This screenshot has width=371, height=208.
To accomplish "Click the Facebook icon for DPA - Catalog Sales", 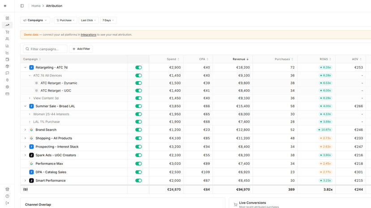I will [31, 172].
